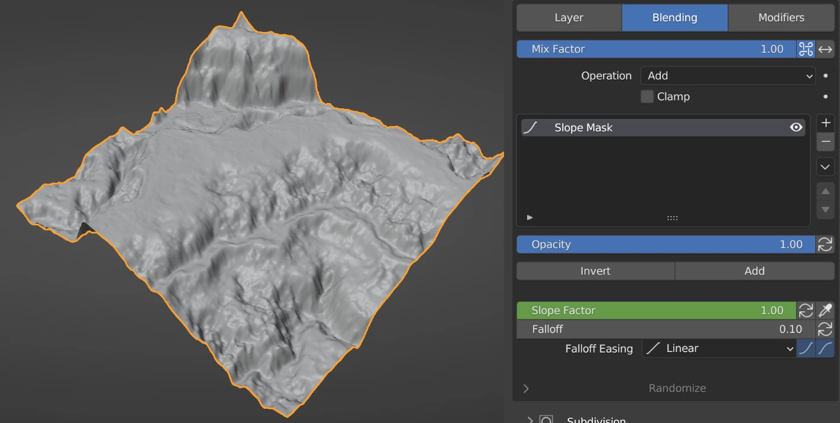
Task: Enable the Clamp checkbox
Action: click(647, 96)
